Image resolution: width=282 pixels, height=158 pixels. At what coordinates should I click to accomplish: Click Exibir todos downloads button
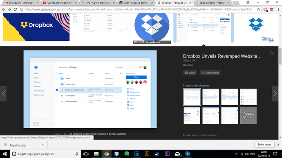pyautogui.click(x=264, y=145)
